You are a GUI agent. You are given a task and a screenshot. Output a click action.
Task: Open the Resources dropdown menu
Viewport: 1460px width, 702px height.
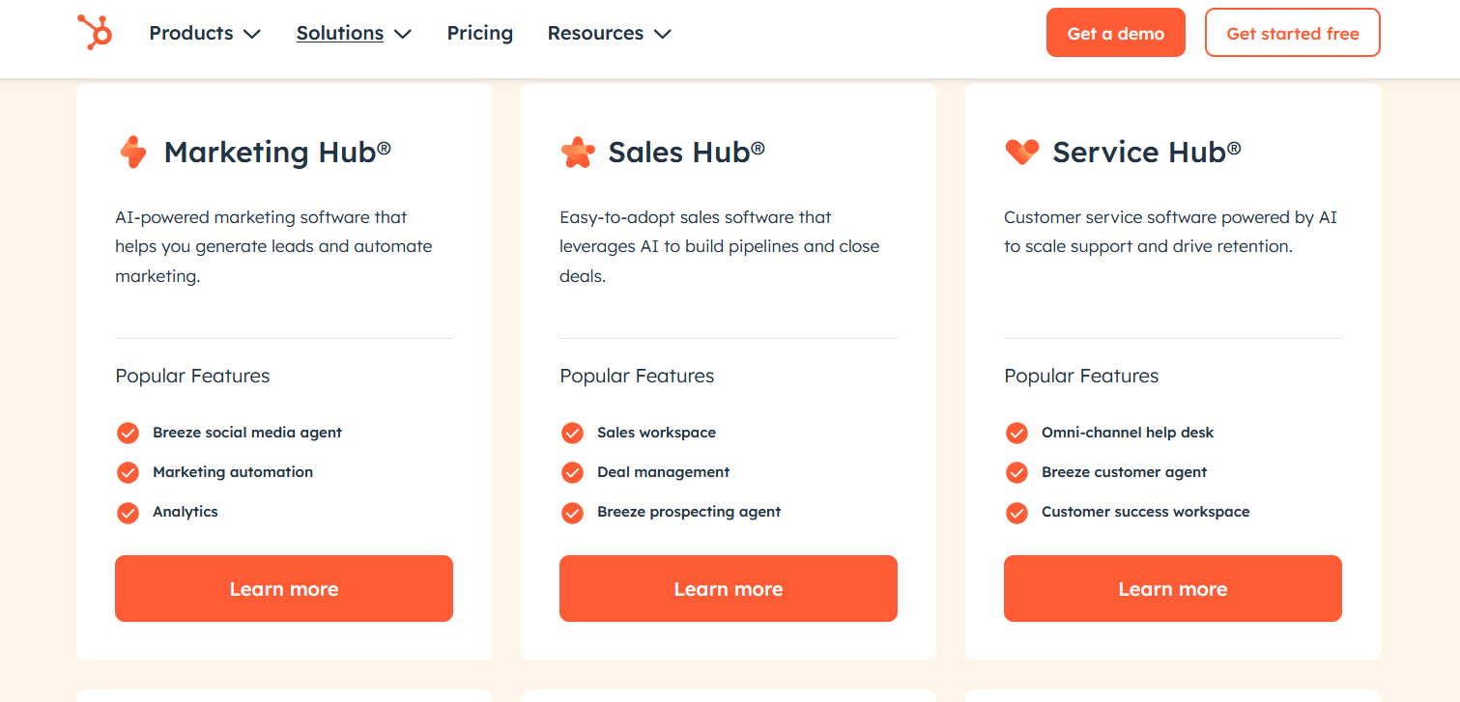(609, 33)
